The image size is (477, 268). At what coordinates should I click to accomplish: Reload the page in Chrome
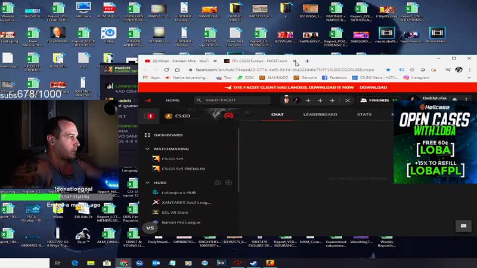[166, 70]
